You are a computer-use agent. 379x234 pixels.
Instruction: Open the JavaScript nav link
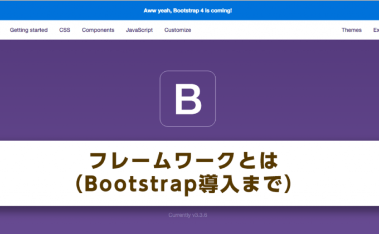pos(139,30)
